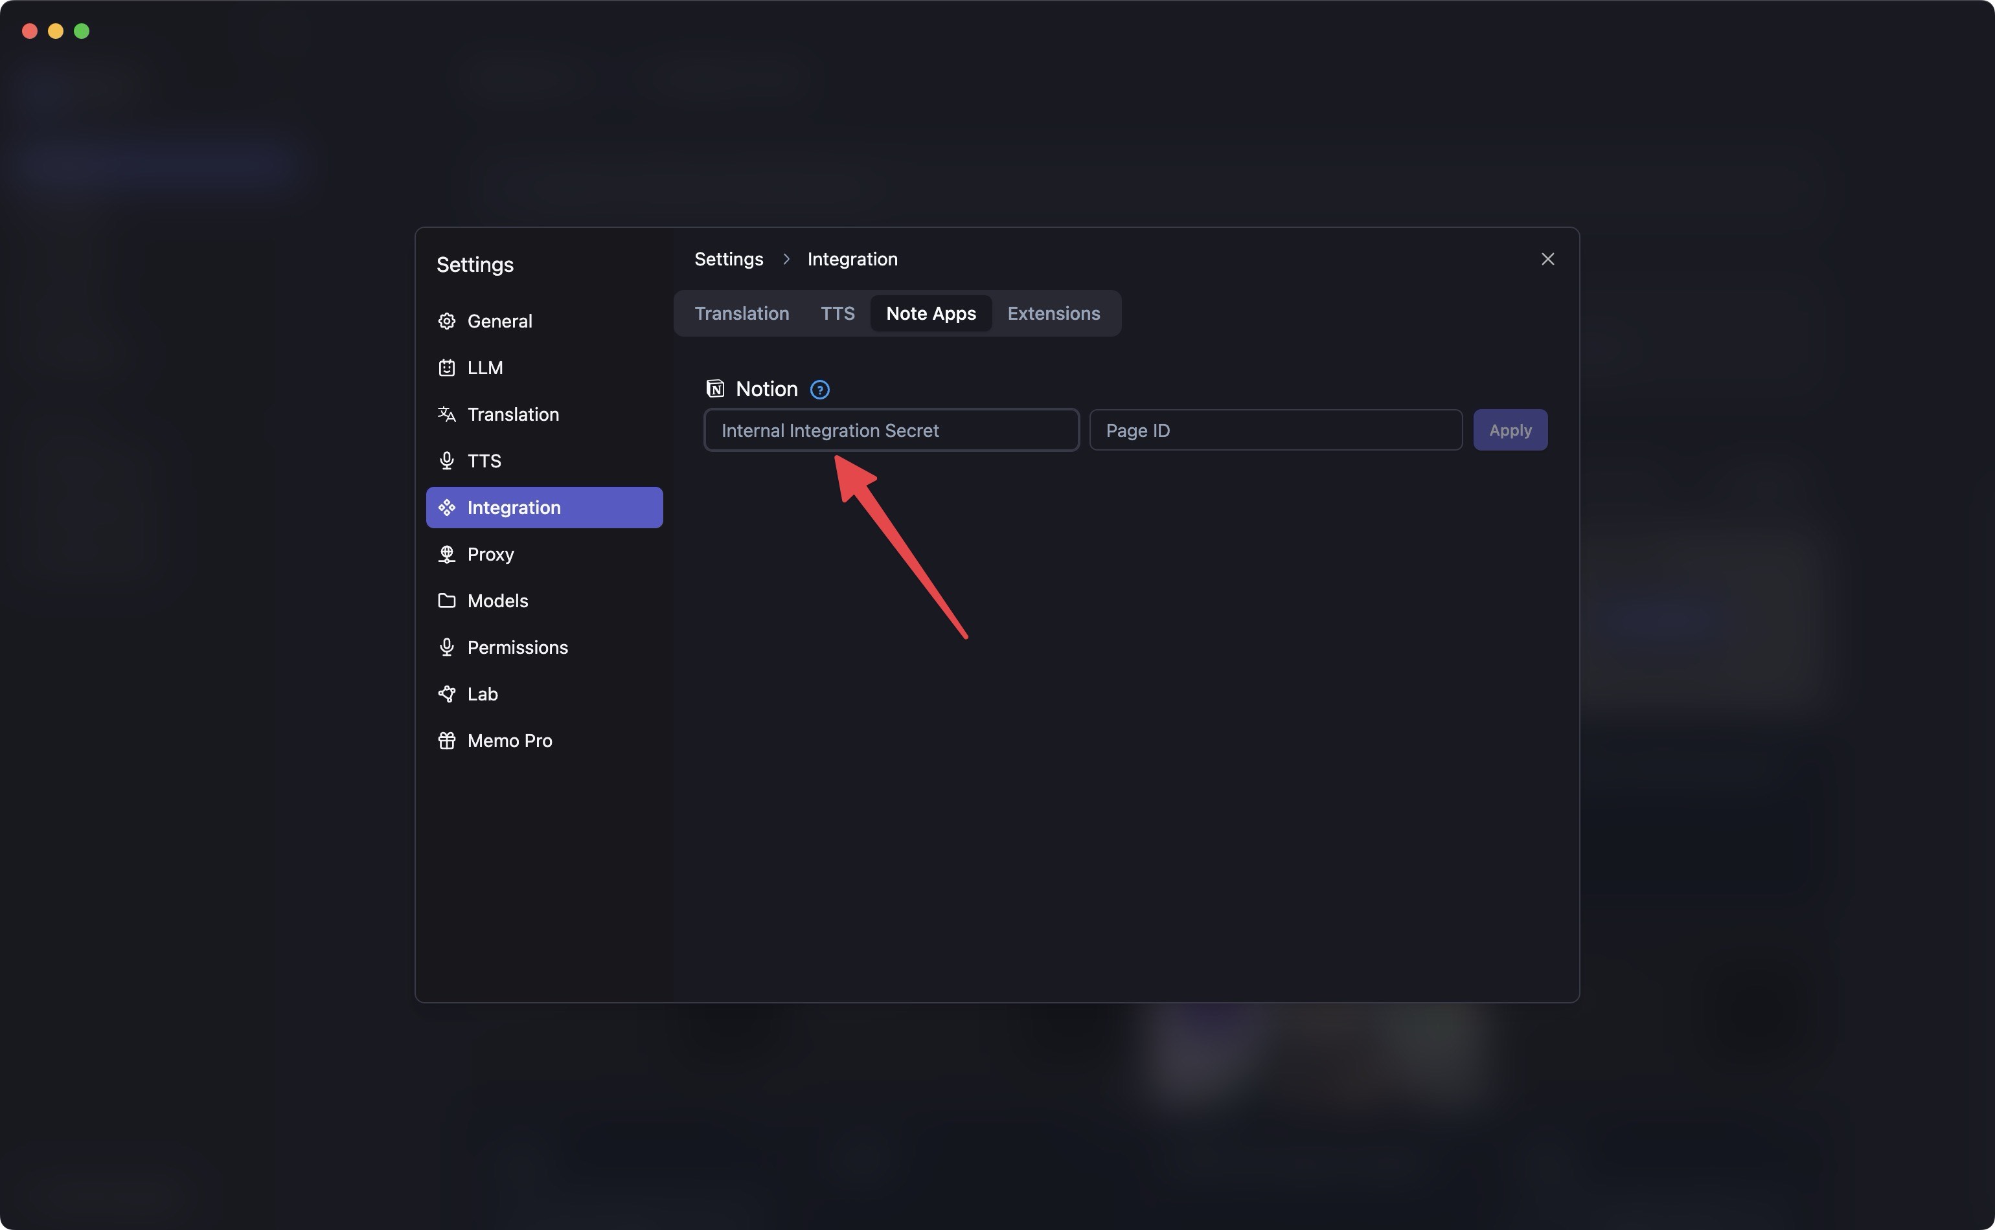Click the Settings breadcrumb link

tap(729, 259)
